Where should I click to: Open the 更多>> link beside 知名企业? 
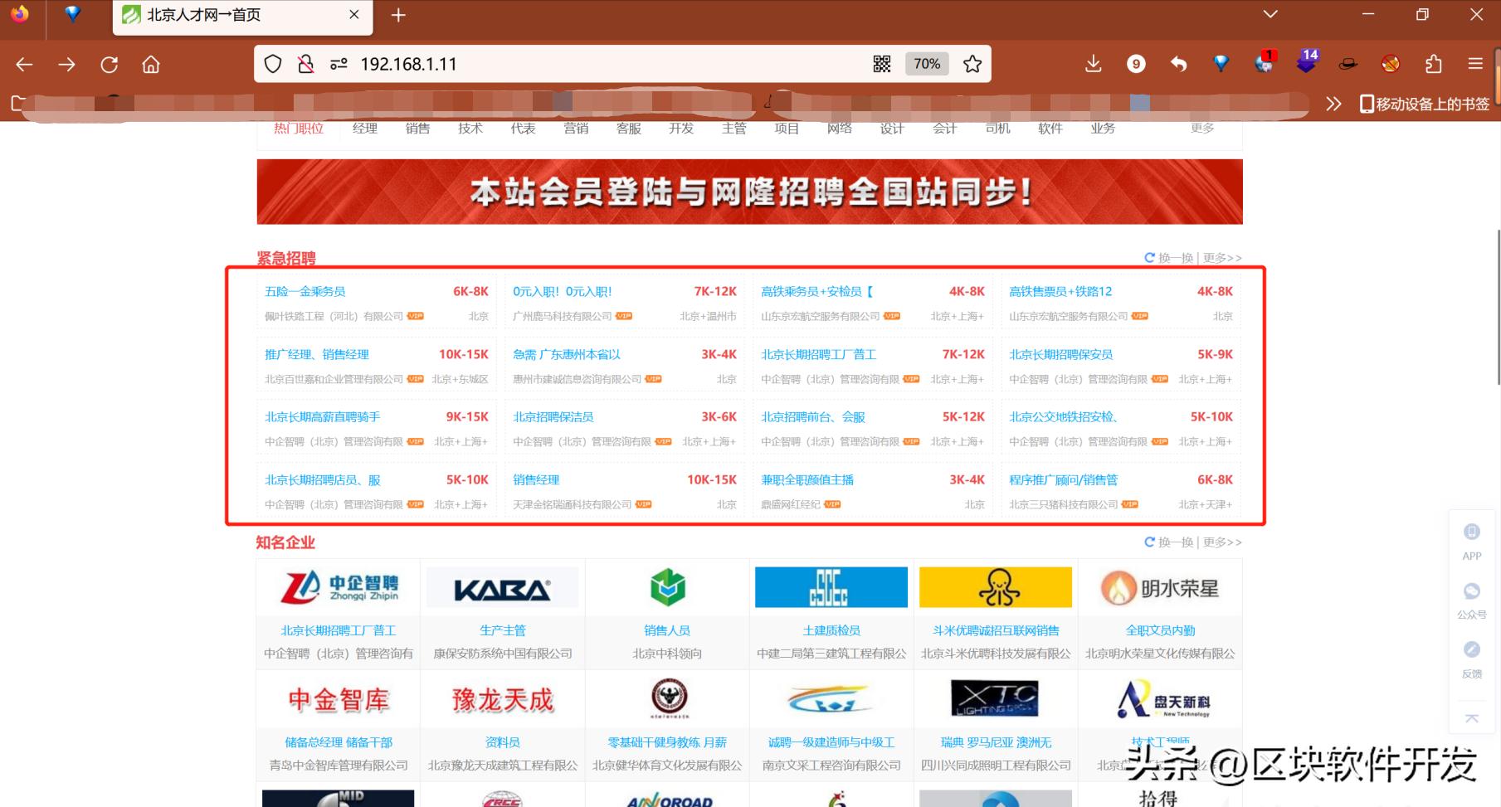tap(1221, 542)
